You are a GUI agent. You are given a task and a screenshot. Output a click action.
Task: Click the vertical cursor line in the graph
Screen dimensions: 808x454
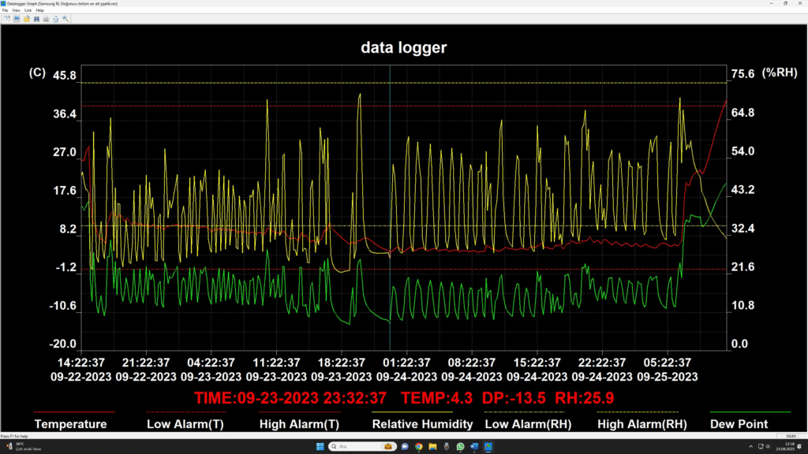coord(390,208)
